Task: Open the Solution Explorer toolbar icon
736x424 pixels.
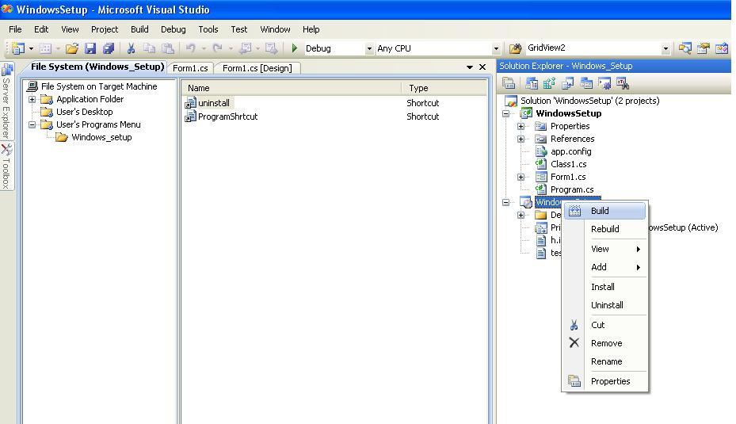Action: 685,48
